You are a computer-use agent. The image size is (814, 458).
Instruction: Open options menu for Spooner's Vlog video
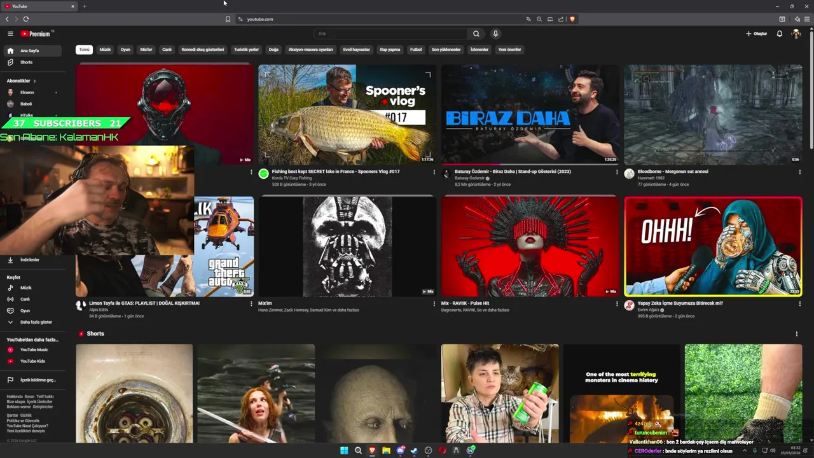tap(434, 172)
